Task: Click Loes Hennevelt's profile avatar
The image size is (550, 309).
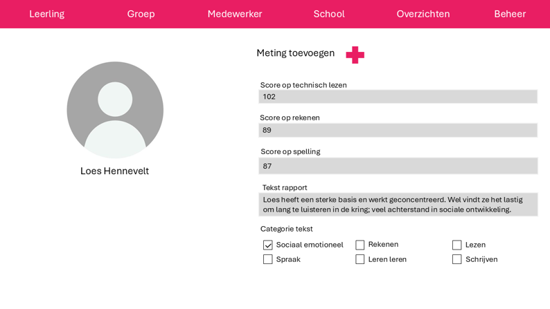Action: point(115,110)
